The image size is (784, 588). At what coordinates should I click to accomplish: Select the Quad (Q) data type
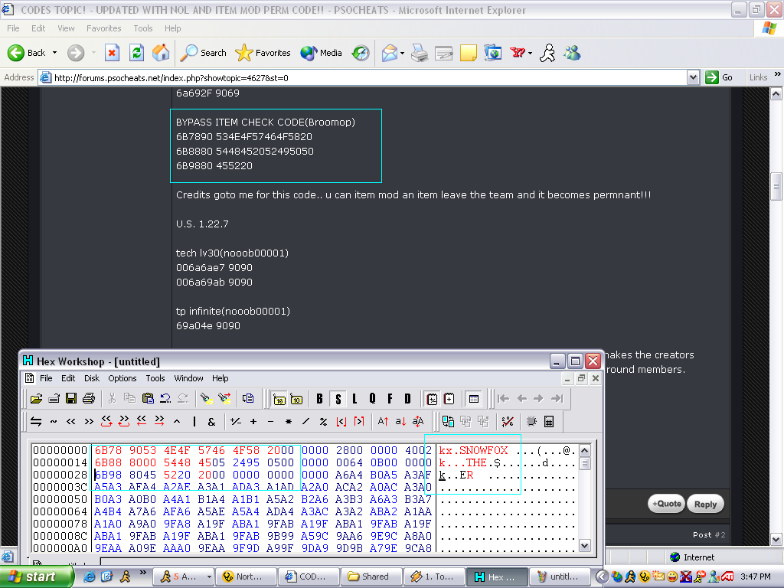(x=372, y=398)
